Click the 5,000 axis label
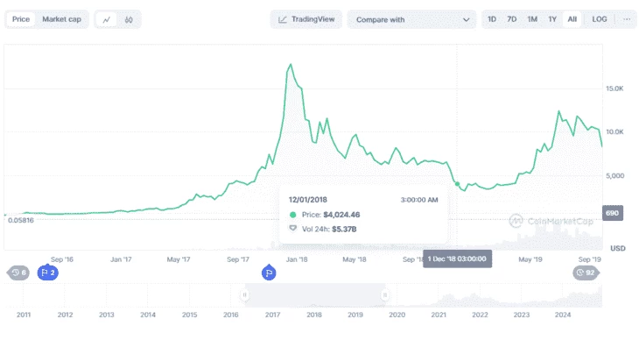Viewport: 639px width, 340px height. [615, 176]
